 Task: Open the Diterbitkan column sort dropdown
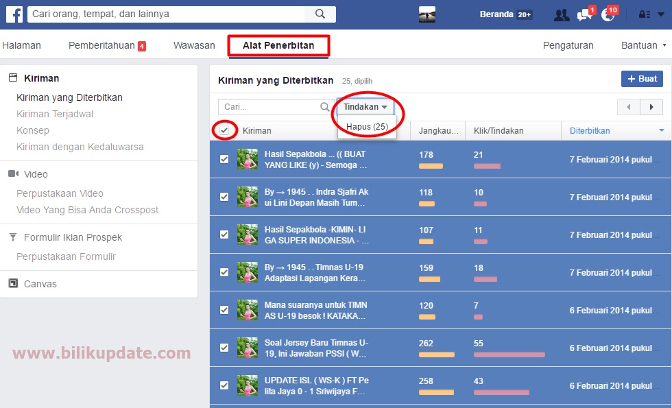click(x=662, y=130)
